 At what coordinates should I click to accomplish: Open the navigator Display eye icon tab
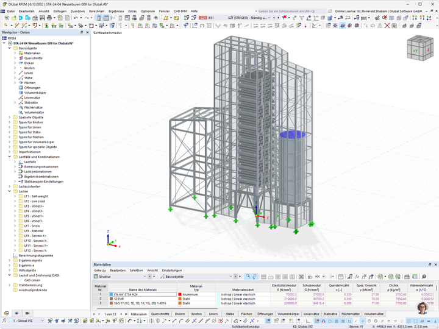[x=17, y=313]
